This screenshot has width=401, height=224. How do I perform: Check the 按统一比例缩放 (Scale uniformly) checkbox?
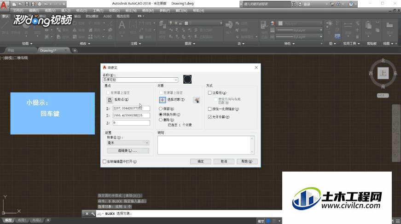pyautogui.click(x=209, y=109)
